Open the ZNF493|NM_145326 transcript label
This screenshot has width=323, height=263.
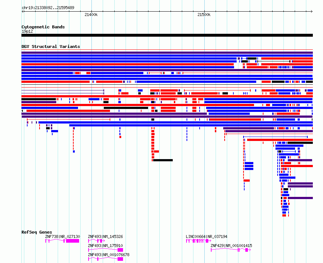[x=105, y=236]
